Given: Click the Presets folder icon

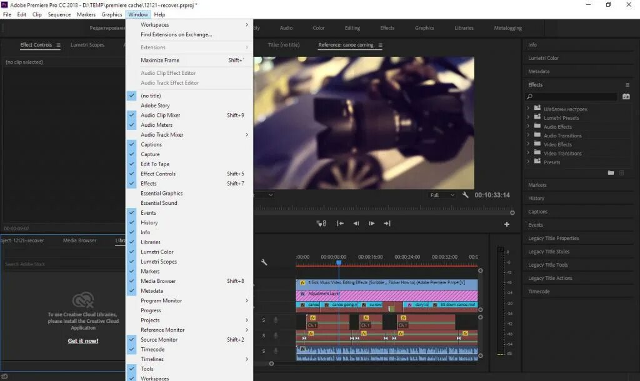Looking at the screenshot, I should 537,161.
